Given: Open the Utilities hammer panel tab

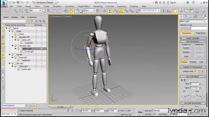Looking at the screenshot, I should (x=205, y=17).
